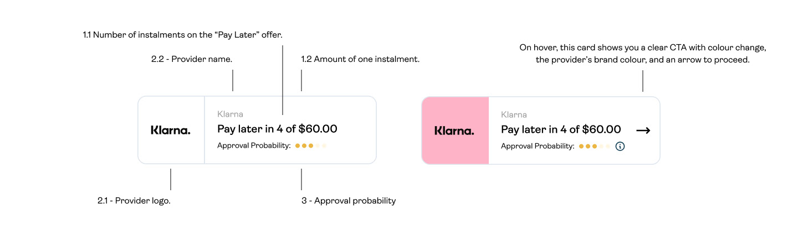
Task: Click the Approval Probability label on the left card
Action: click(254, 145)
